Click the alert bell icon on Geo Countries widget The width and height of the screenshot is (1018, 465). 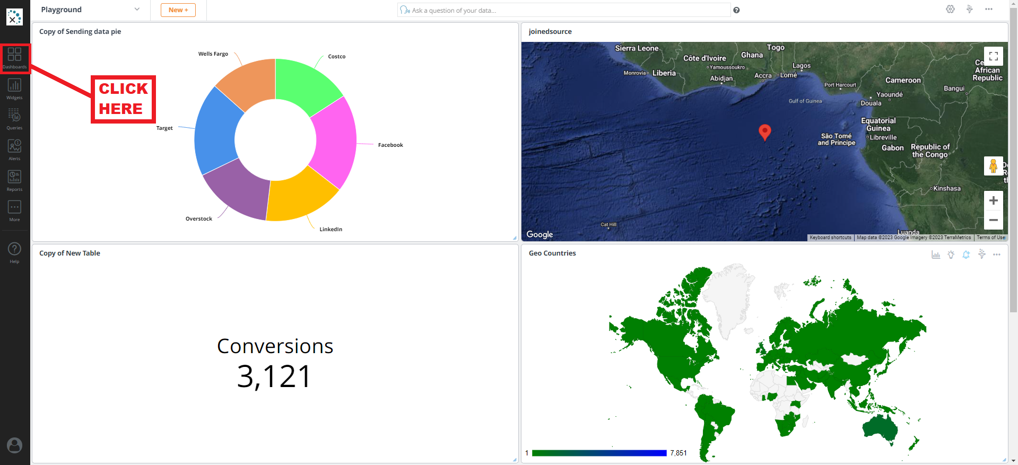(x=966, y=255)
